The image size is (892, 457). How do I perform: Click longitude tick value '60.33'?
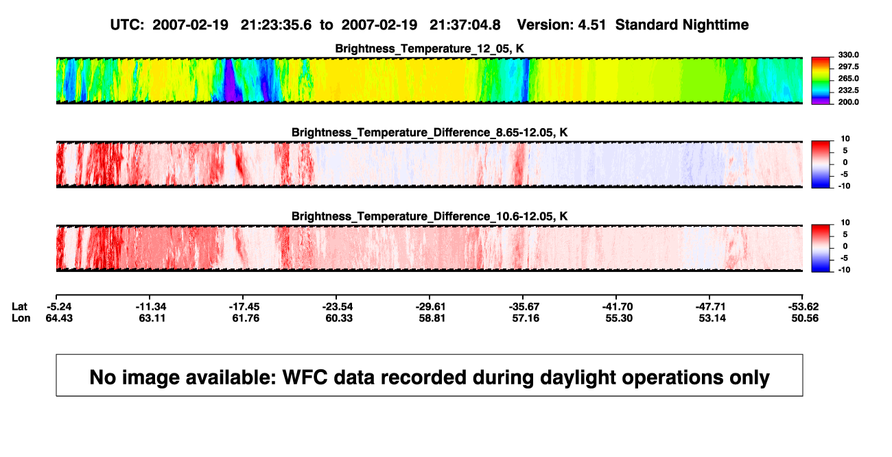click(340, 318)
